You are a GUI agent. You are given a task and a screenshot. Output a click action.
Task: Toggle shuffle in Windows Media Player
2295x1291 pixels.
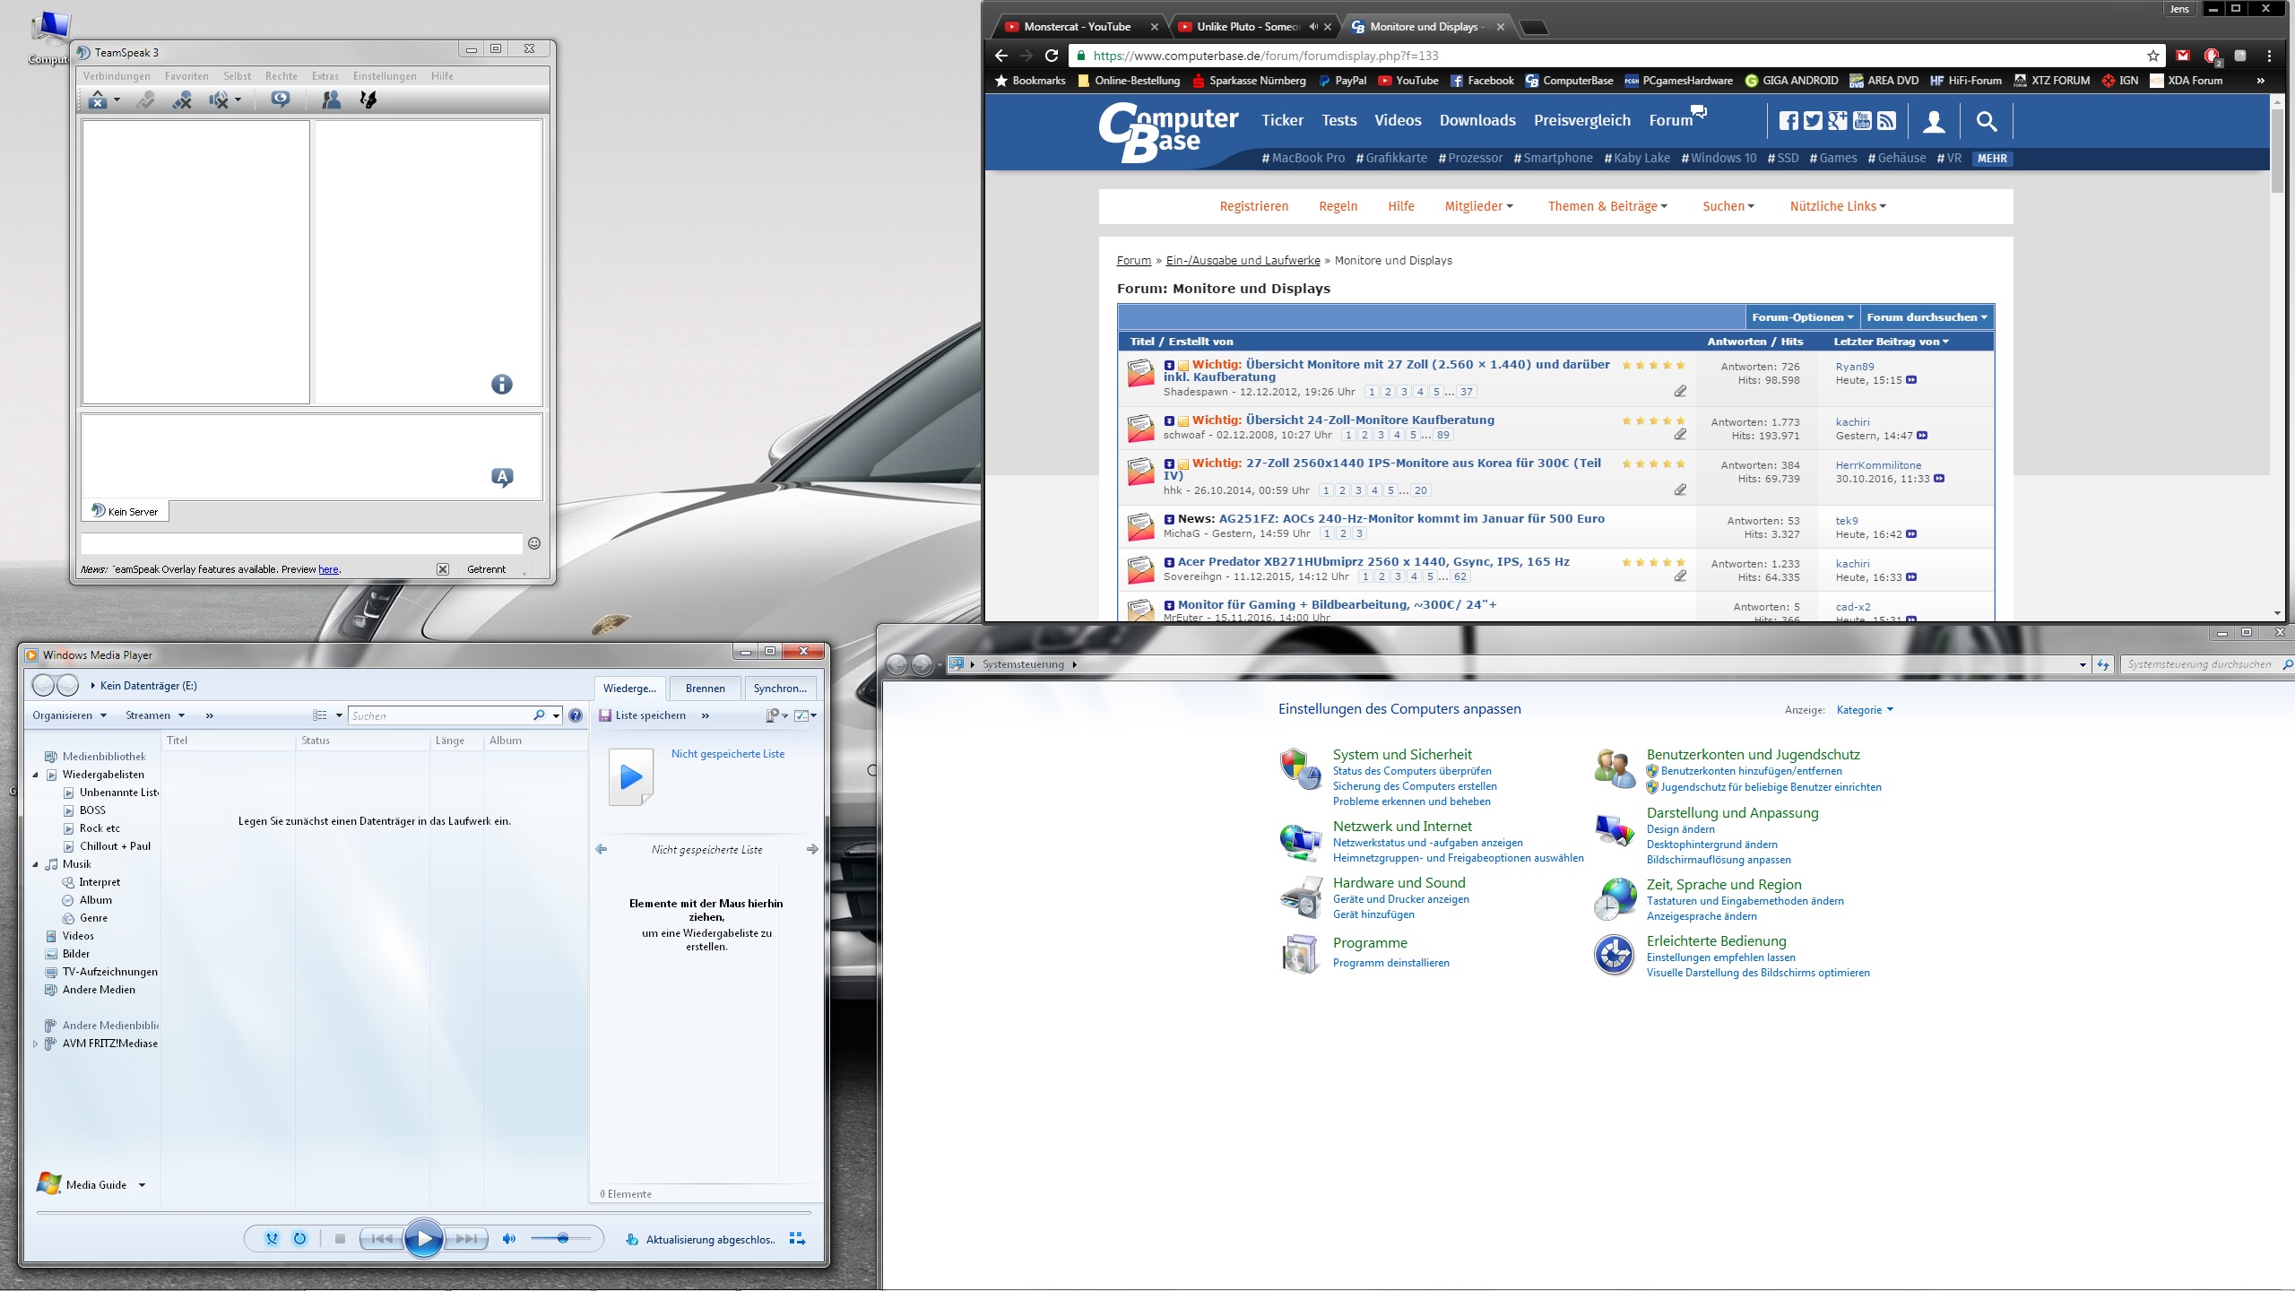pyautogui.click(x=272, y=1239)
